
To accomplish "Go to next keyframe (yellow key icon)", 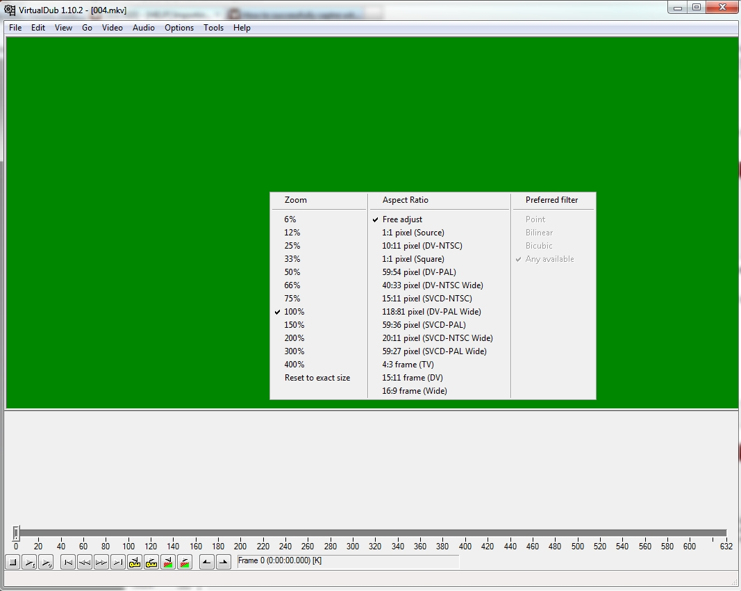I will click(x=151, y=563).
